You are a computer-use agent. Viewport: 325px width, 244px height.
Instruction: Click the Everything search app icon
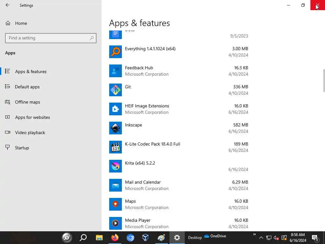[x=116, y=52]
